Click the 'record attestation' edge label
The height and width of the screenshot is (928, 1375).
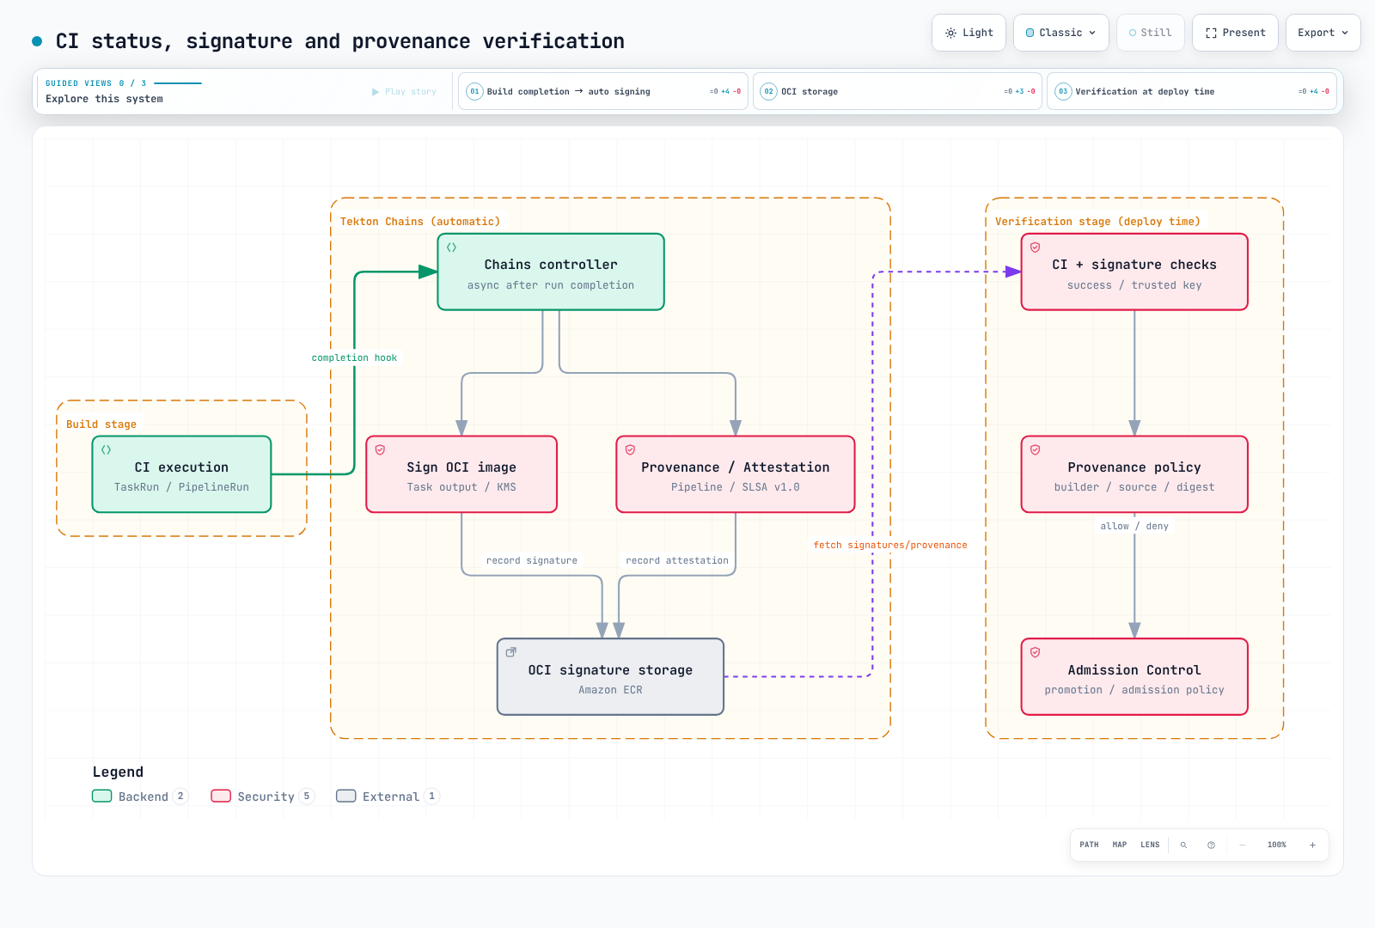(677, 560)
